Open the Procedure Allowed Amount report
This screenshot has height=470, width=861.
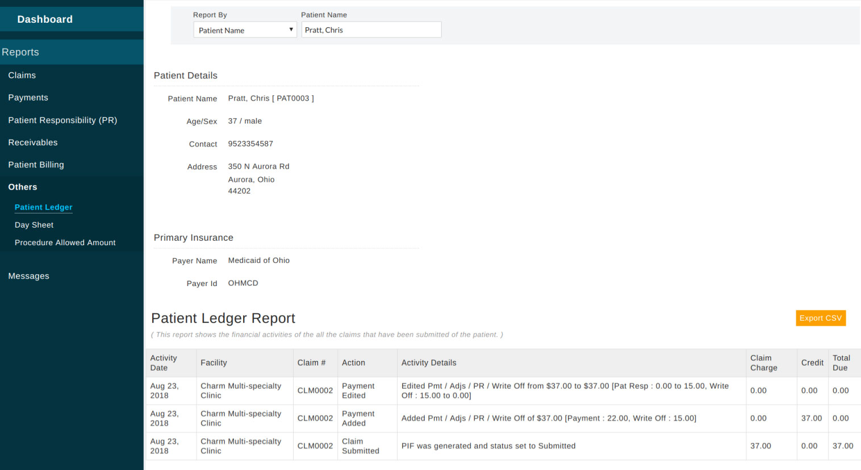tap(65, 242)
